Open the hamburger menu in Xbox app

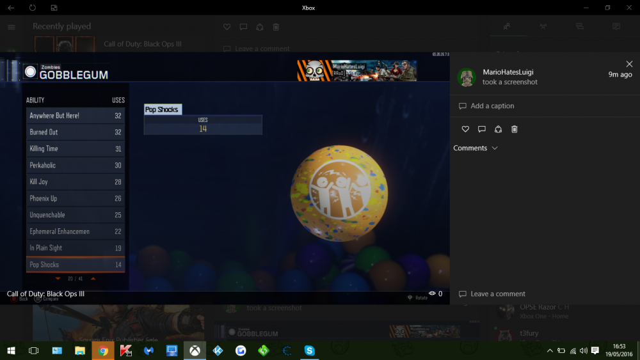point(11,27)
